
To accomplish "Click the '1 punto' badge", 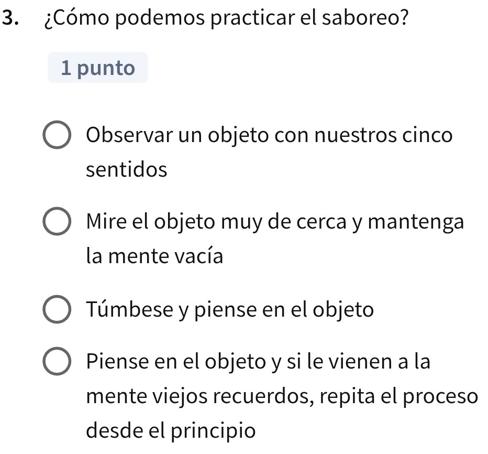I will coord(98,67).
